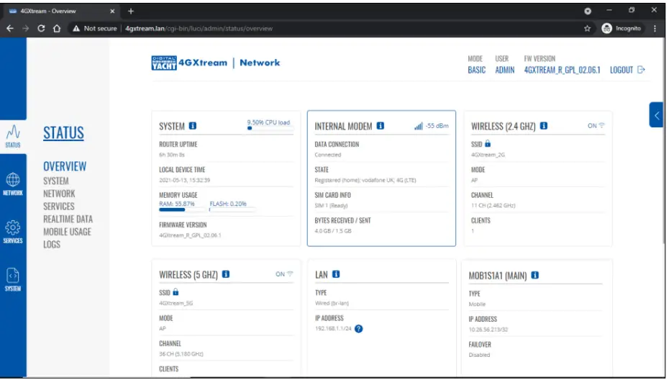Viewport: 669px width, 380px height.
Task: Click the 5 GHz SSID lock icon
Action: point(176,292)
